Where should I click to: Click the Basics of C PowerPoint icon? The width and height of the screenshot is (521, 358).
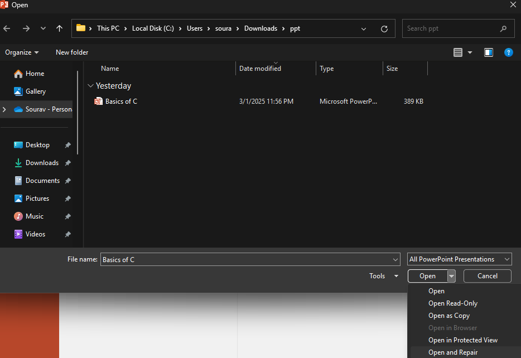click(x=98, y=101)
